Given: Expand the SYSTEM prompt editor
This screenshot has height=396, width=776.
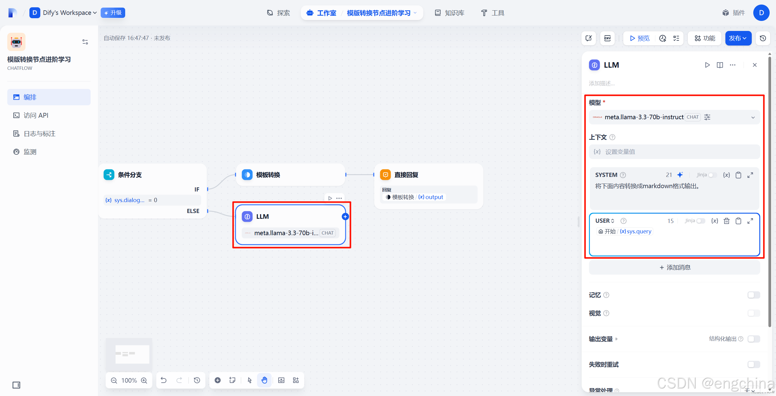Looking at the screenshot, I should click(x=750, y=175).
